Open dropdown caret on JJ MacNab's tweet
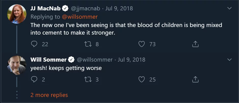 [x=229, y=8]
